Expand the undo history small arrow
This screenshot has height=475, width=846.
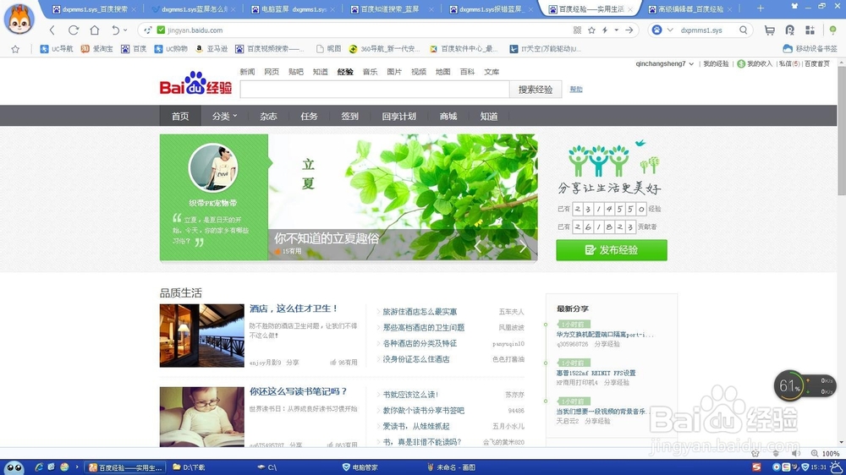click(x=125, y=30)
